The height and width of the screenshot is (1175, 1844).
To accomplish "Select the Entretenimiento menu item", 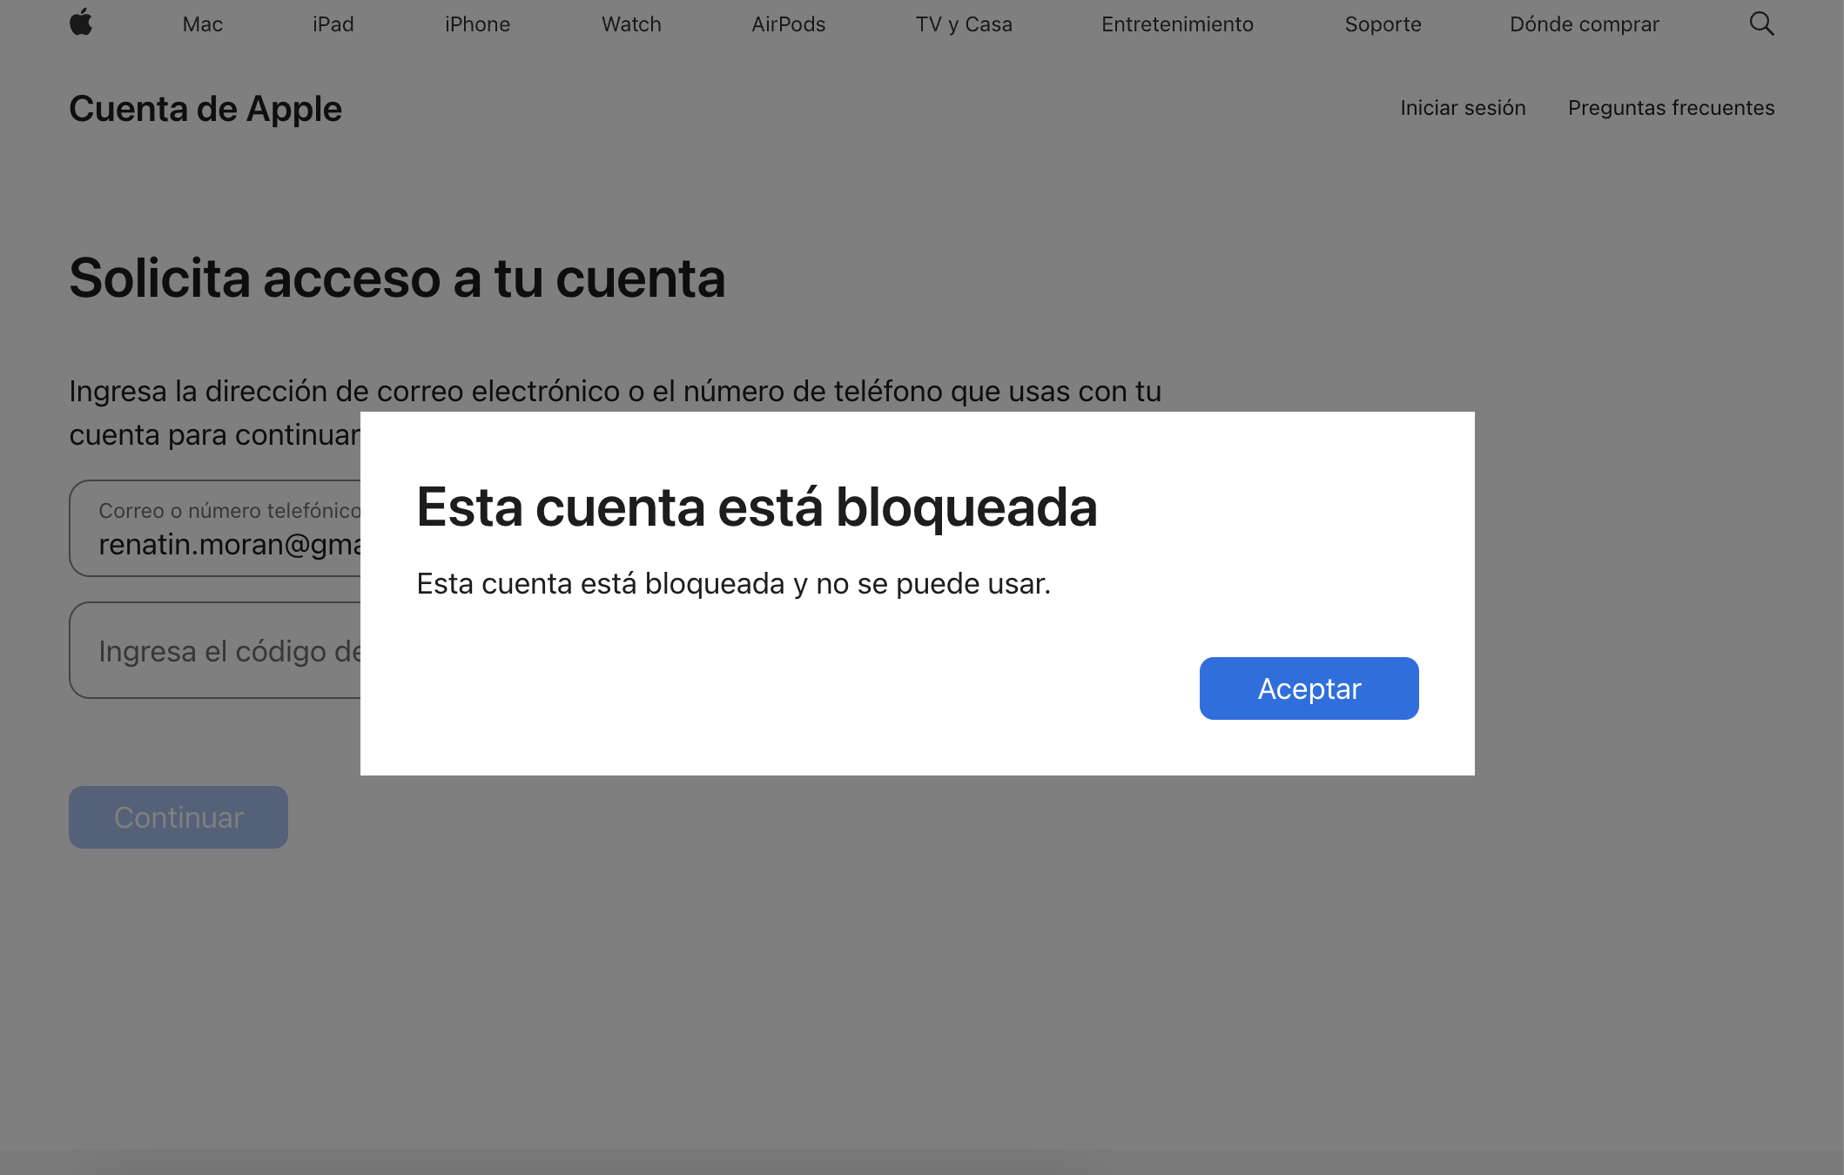I will pyautogui.click(x=1177, y=24).
